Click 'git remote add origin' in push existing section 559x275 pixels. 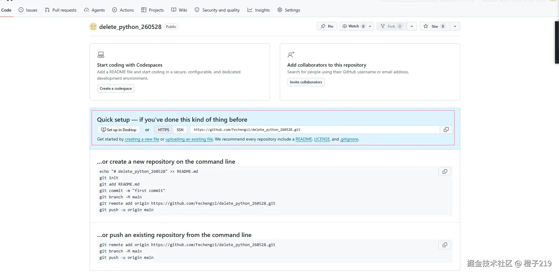point(187,245)
